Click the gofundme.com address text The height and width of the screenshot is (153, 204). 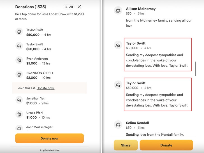click(x=52, y=150)
